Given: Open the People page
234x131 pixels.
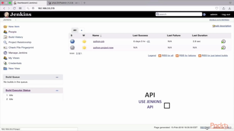Looking at the screenshot, I should click(12, 32).
